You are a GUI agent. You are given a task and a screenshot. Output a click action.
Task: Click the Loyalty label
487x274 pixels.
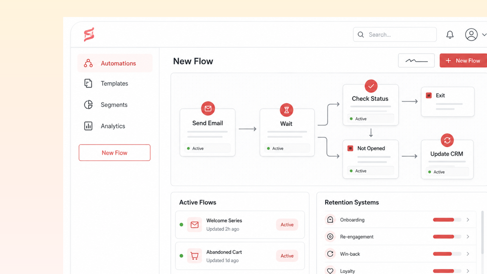click(x=347, y=271)
